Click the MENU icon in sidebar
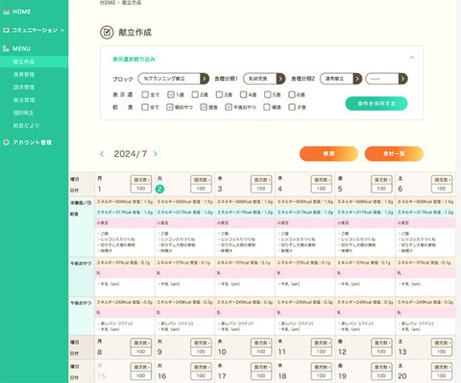Image resolution: width=461 pixels, height=383 pixels. point(6,48)
